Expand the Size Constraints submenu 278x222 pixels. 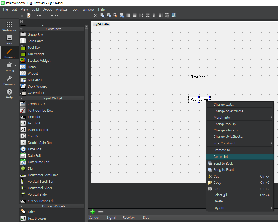[240, 143]
